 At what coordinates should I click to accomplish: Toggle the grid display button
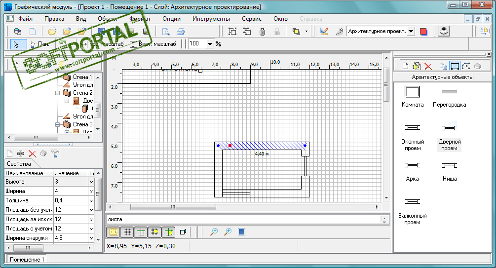tap(127, 232)
